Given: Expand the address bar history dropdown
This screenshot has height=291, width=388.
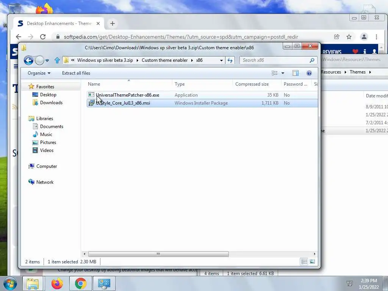Looking at the screenshot, I should [x=221, y=60].
